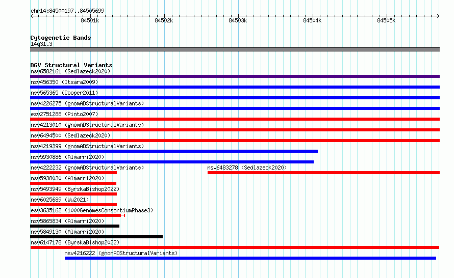Open variant label nsv4226275 (gnomADStructuralVariants)
The width and height of the screenshot is (454, 278).
[x=87, y=103]
